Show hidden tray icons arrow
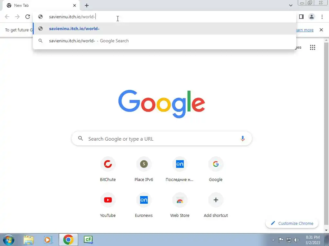Viewport: 329px width, 246px height. point(273,240)
